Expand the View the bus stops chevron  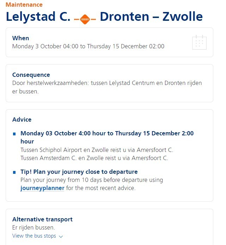[x=61, y=237]
